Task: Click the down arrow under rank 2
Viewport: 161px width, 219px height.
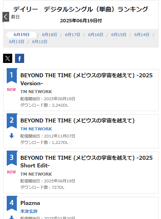Action: [x=12, y=136]
